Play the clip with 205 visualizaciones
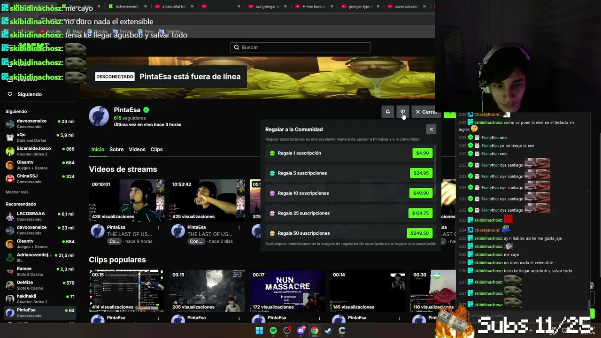601x338 pixels. point(207,291)
